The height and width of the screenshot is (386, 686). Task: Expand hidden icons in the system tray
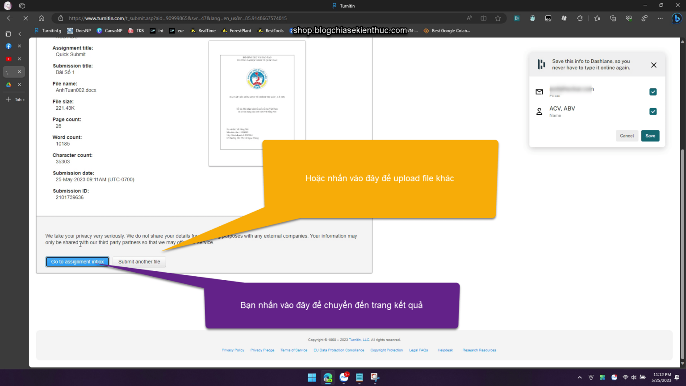click(x=579, y=377)
